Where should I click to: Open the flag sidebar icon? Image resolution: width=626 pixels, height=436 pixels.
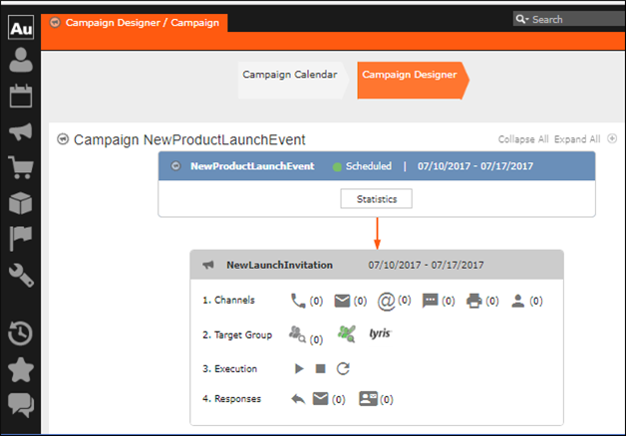(21, 238)
